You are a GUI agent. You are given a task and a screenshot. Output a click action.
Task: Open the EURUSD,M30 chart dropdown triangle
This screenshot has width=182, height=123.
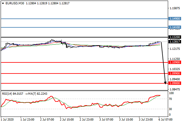3,3
